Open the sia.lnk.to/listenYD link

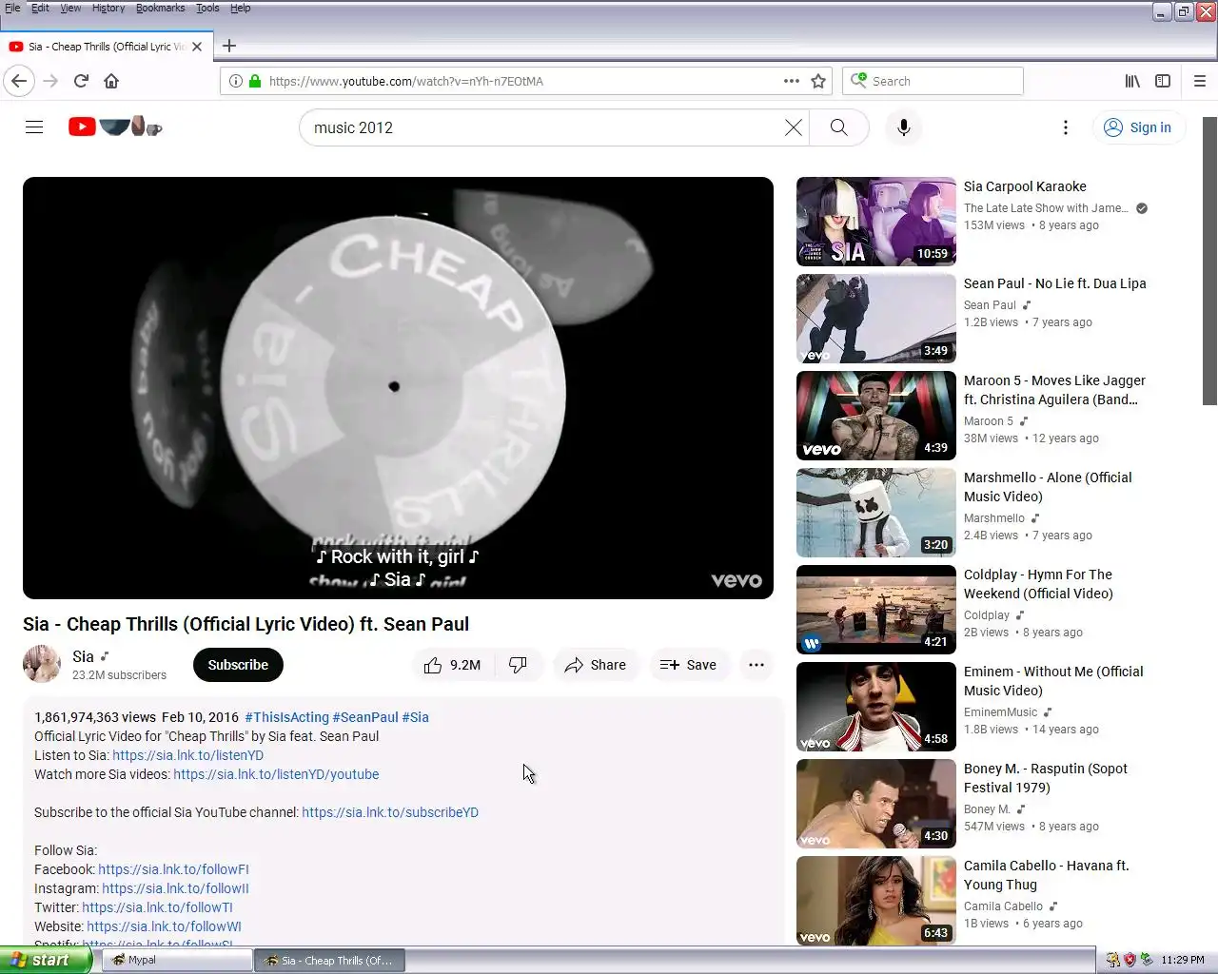[187, 755]
